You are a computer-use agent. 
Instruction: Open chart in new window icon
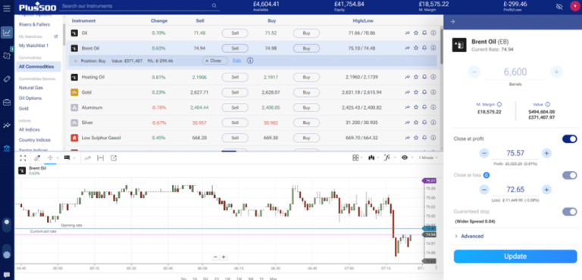(114, 158)
